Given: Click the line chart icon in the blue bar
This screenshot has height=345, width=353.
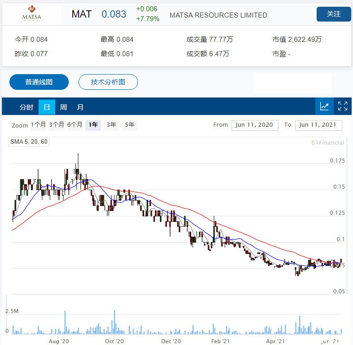Looking at the screenshot, I should (324, 106).
